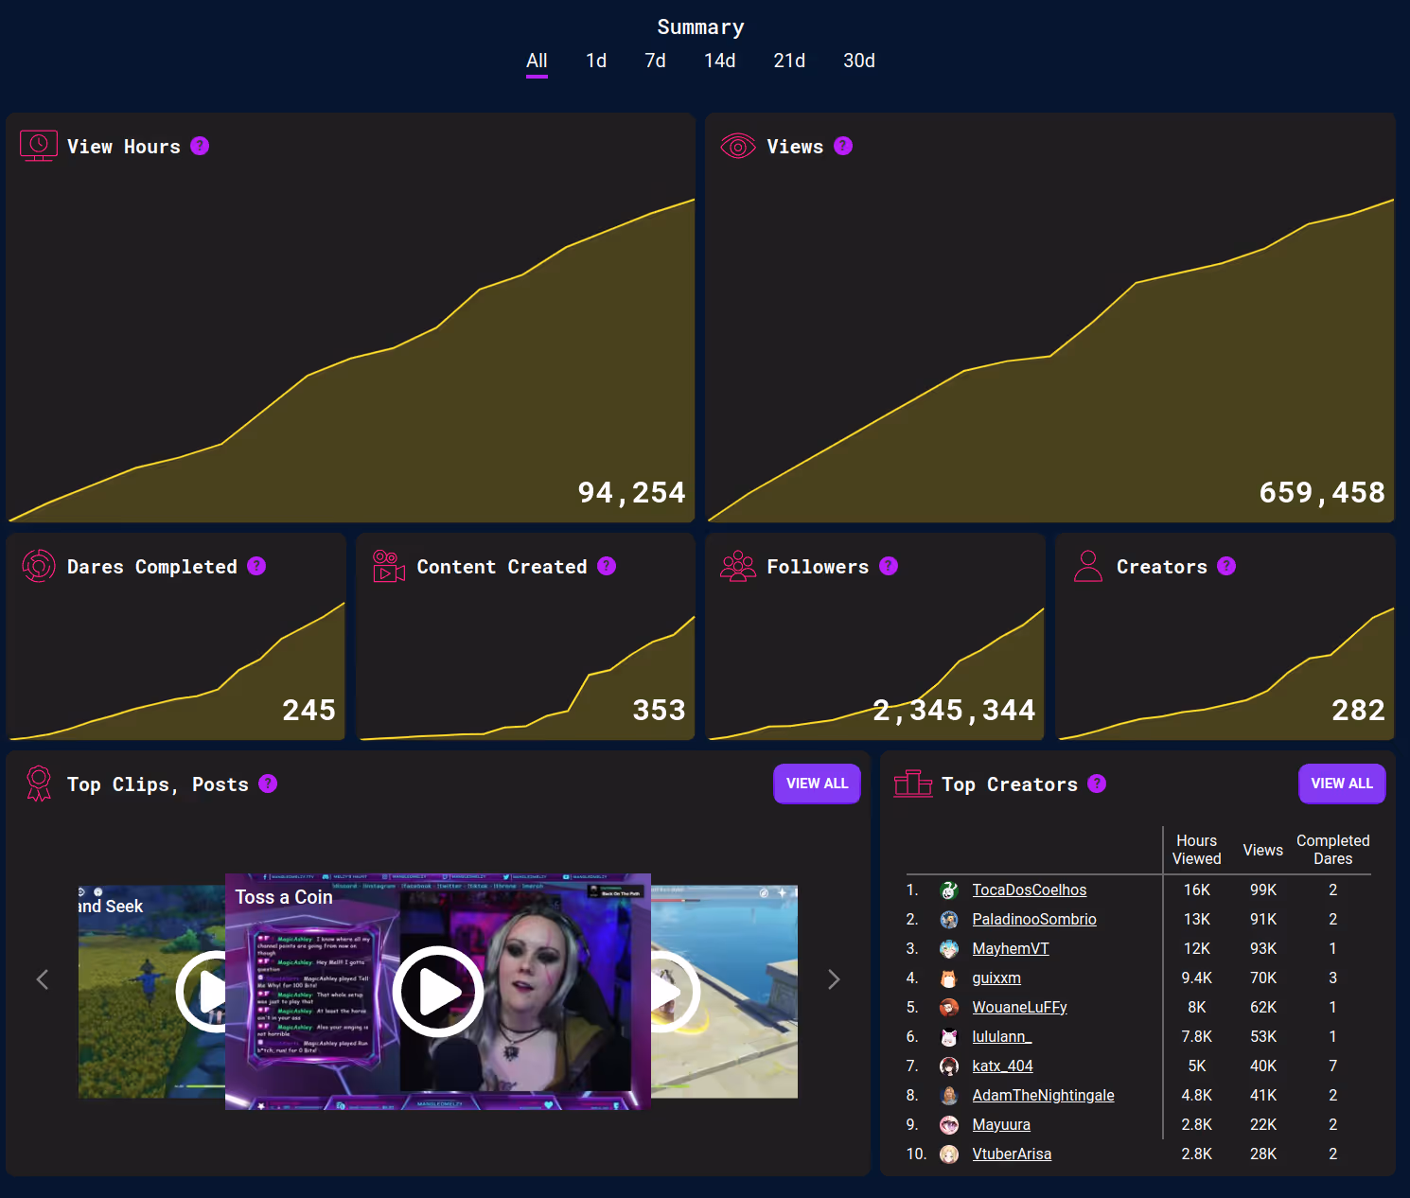Screen dimensions: 1410x1198
Task: Click VIEW ALL in the Top Creators panel
Action: 1342,784
